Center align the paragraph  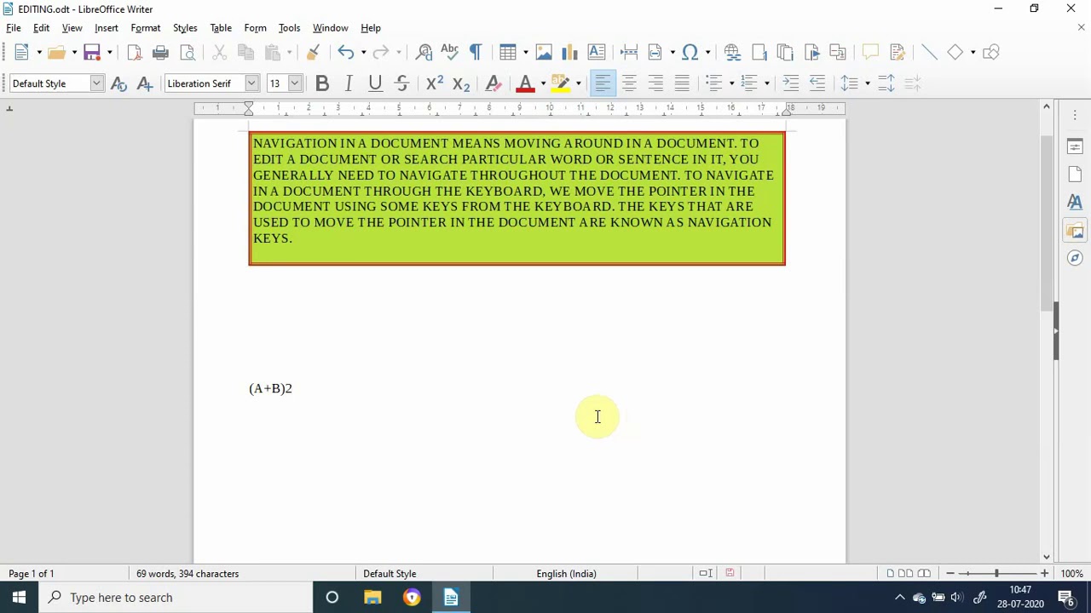[629, 83]
